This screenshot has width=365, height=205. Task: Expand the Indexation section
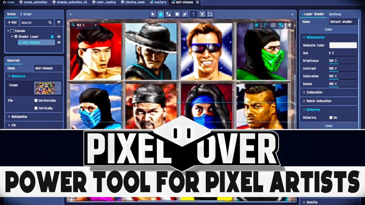point(304,92)
